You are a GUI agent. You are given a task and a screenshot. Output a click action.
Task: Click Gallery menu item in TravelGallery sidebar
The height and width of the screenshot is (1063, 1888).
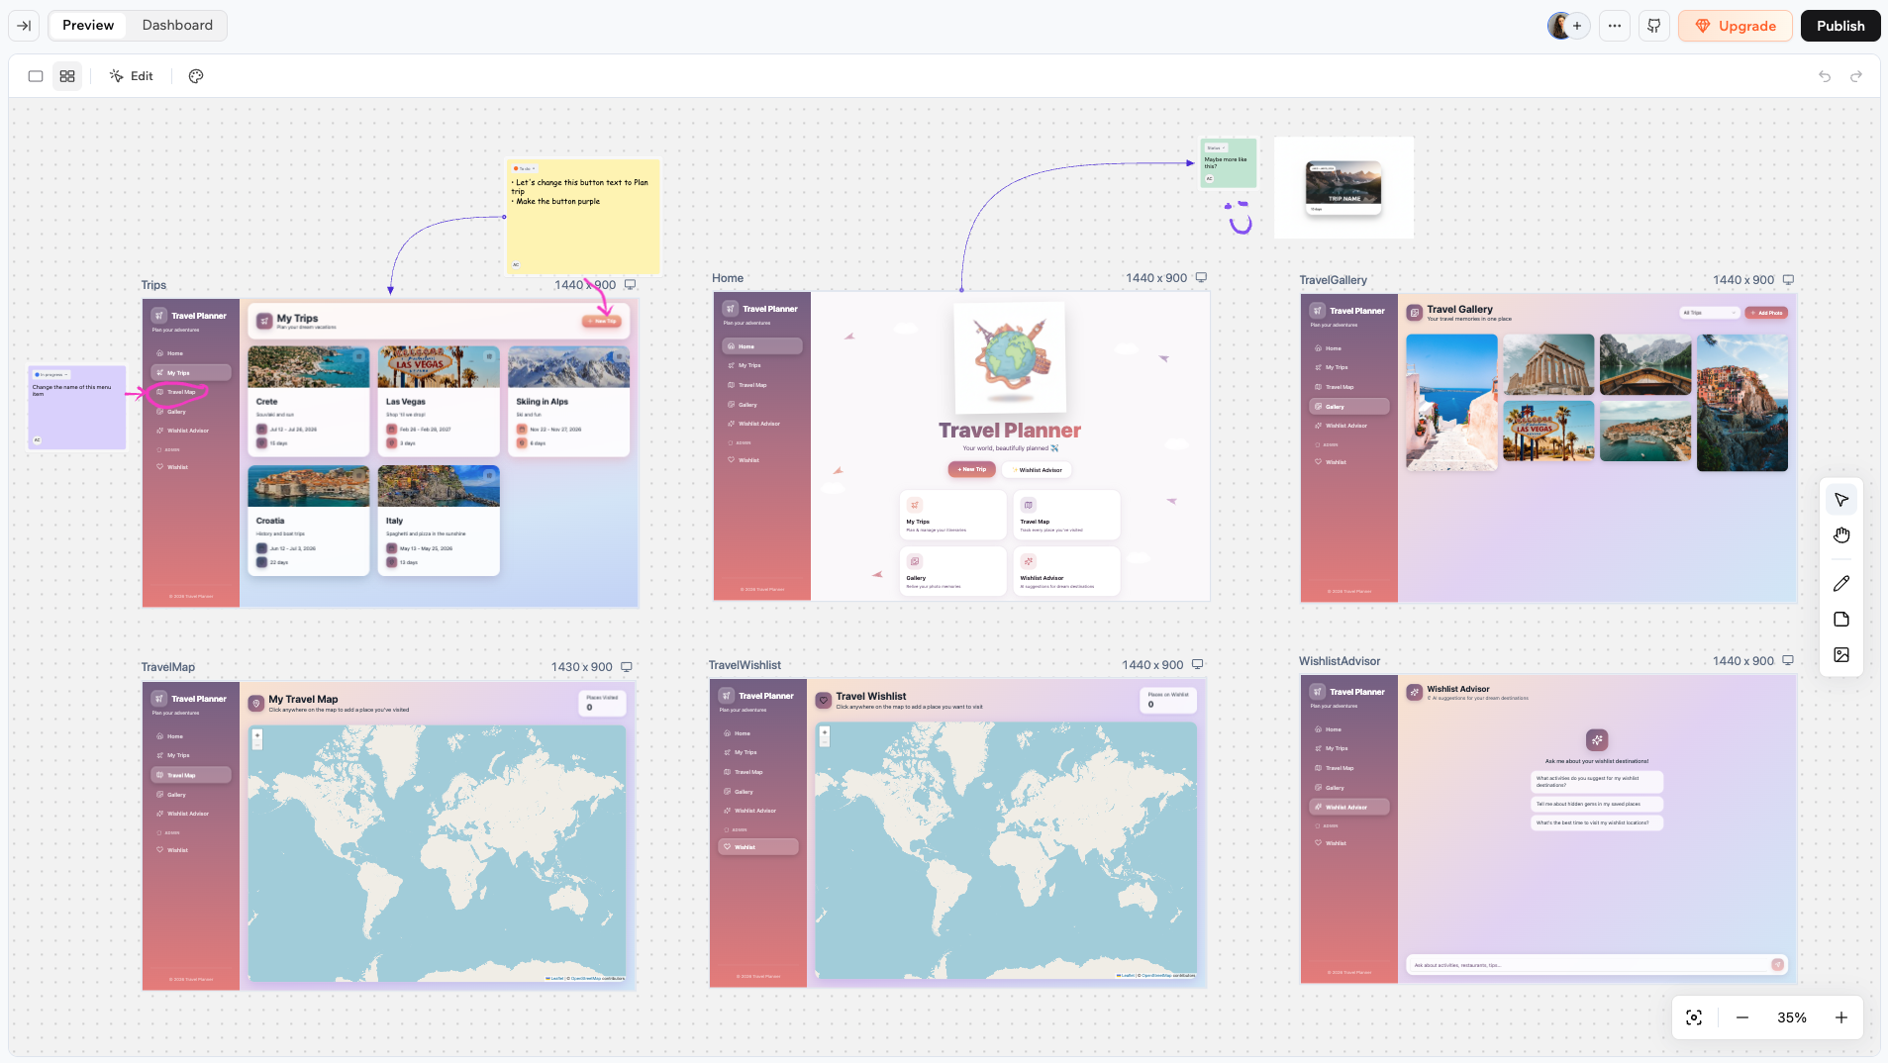1349,407
